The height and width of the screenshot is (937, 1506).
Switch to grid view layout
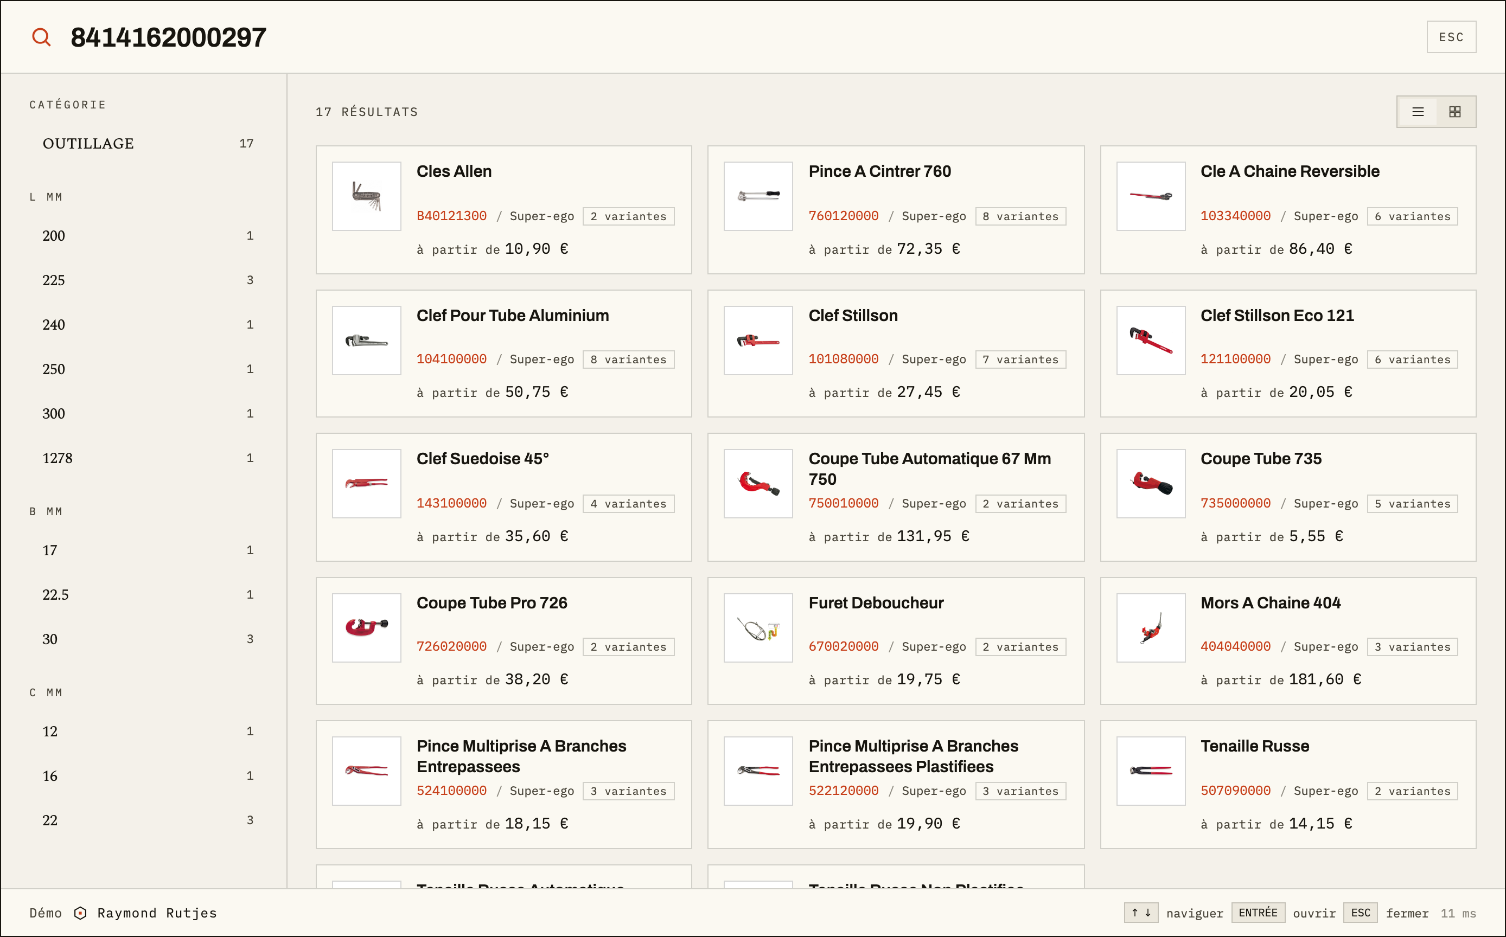coord(1454,112)
